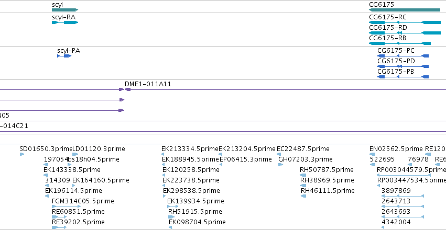Select the GH07203.3prime EST arrow

click(x=281, y=165)
